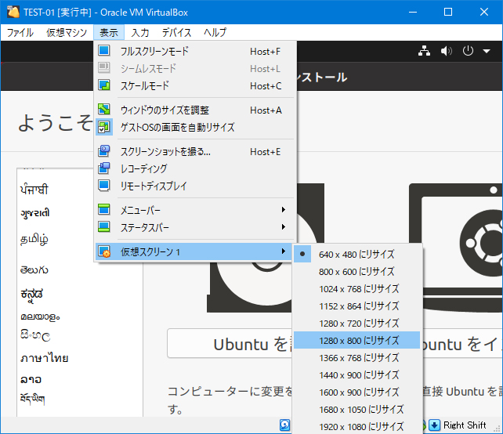The image size is (503, 434).
Task: Select 800 x 600 にリサイズ option
Action: pyautogui.click(x=356, y=271)
